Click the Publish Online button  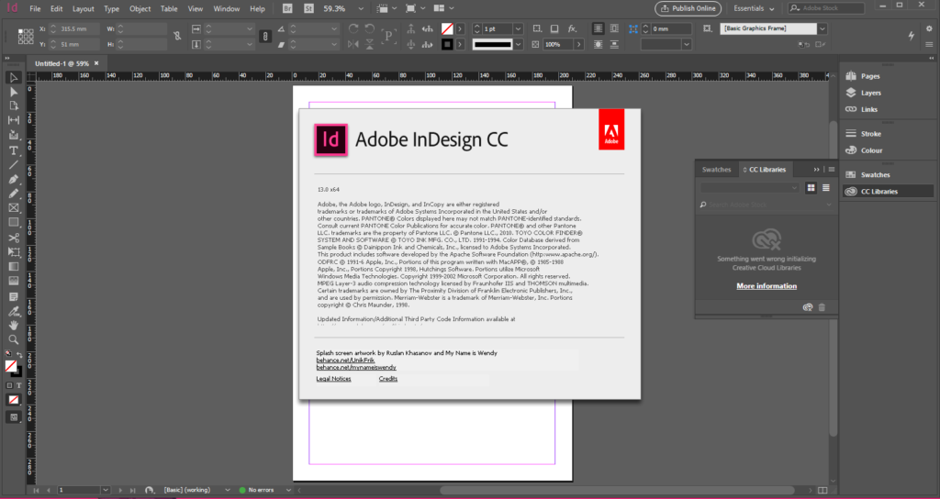click(688, 8)
